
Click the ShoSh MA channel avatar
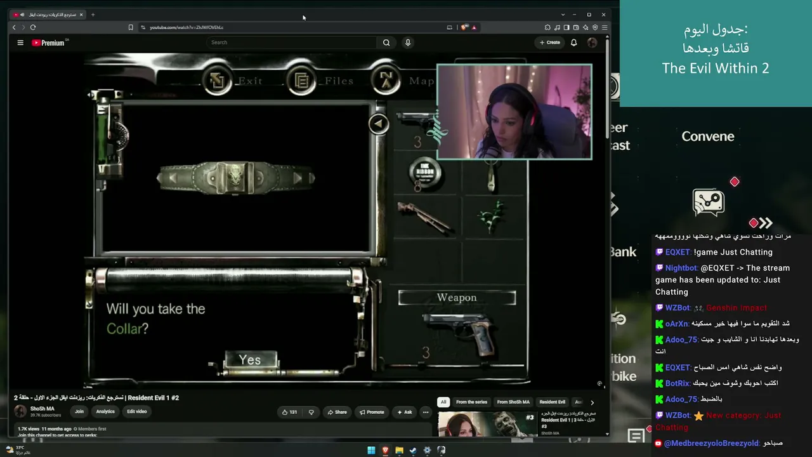[x=20, y=411]
